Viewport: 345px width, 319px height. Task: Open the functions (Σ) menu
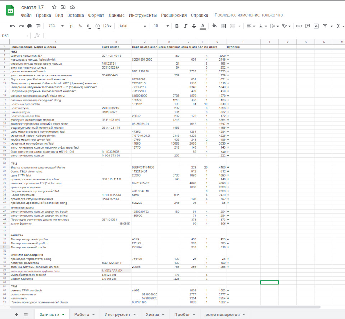pyautogui.click(x=339, y=26)
